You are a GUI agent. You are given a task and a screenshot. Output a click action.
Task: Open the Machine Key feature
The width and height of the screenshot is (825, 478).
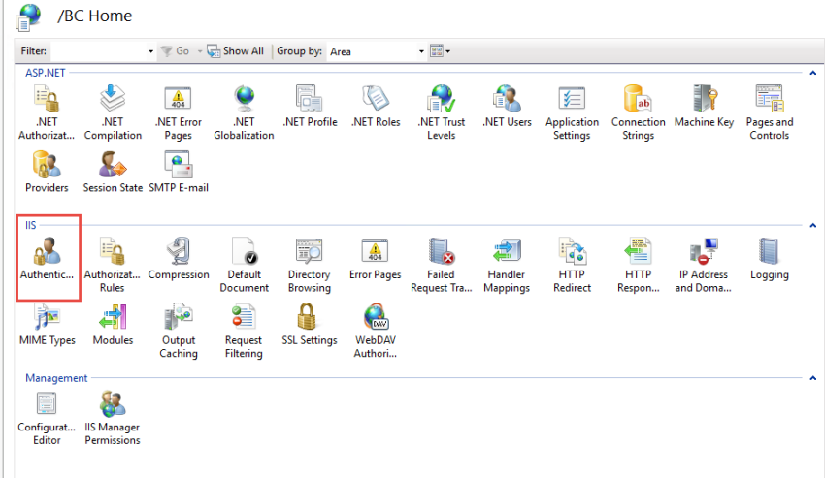(x=704, y=107)
